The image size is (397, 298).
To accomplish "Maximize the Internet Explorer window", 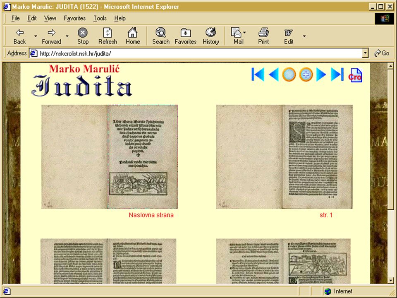I will point(380,7).
